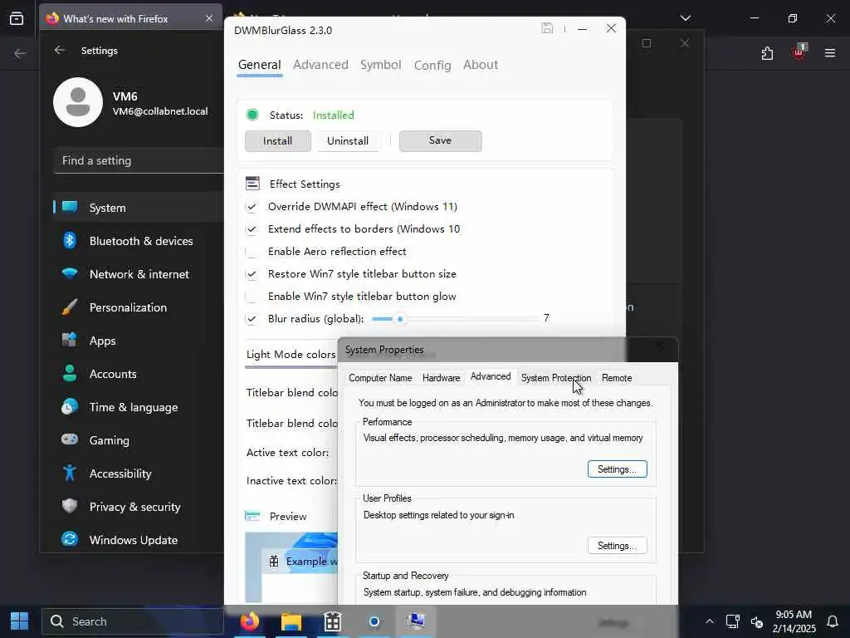Click the Privacy & security shield icon

[x=70, y=506]
